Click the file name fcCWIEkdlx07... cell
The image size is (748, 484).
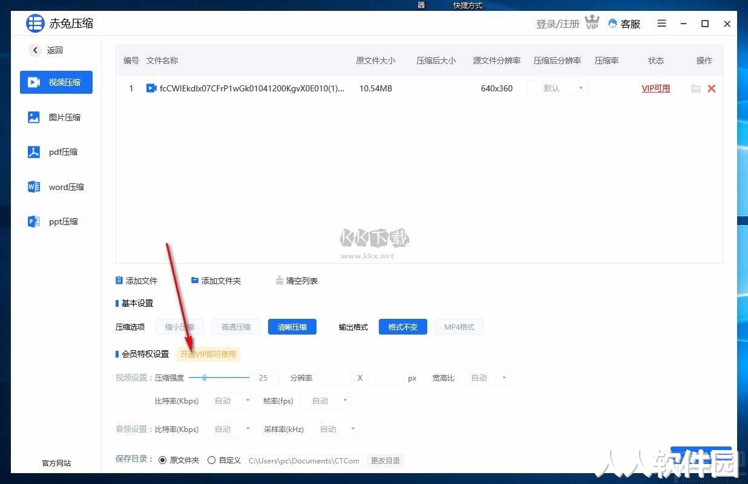click(x=252, y=88)
